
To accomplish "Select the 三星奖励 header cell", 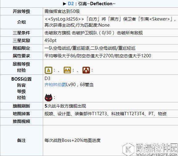I will (x=22, y=40).
